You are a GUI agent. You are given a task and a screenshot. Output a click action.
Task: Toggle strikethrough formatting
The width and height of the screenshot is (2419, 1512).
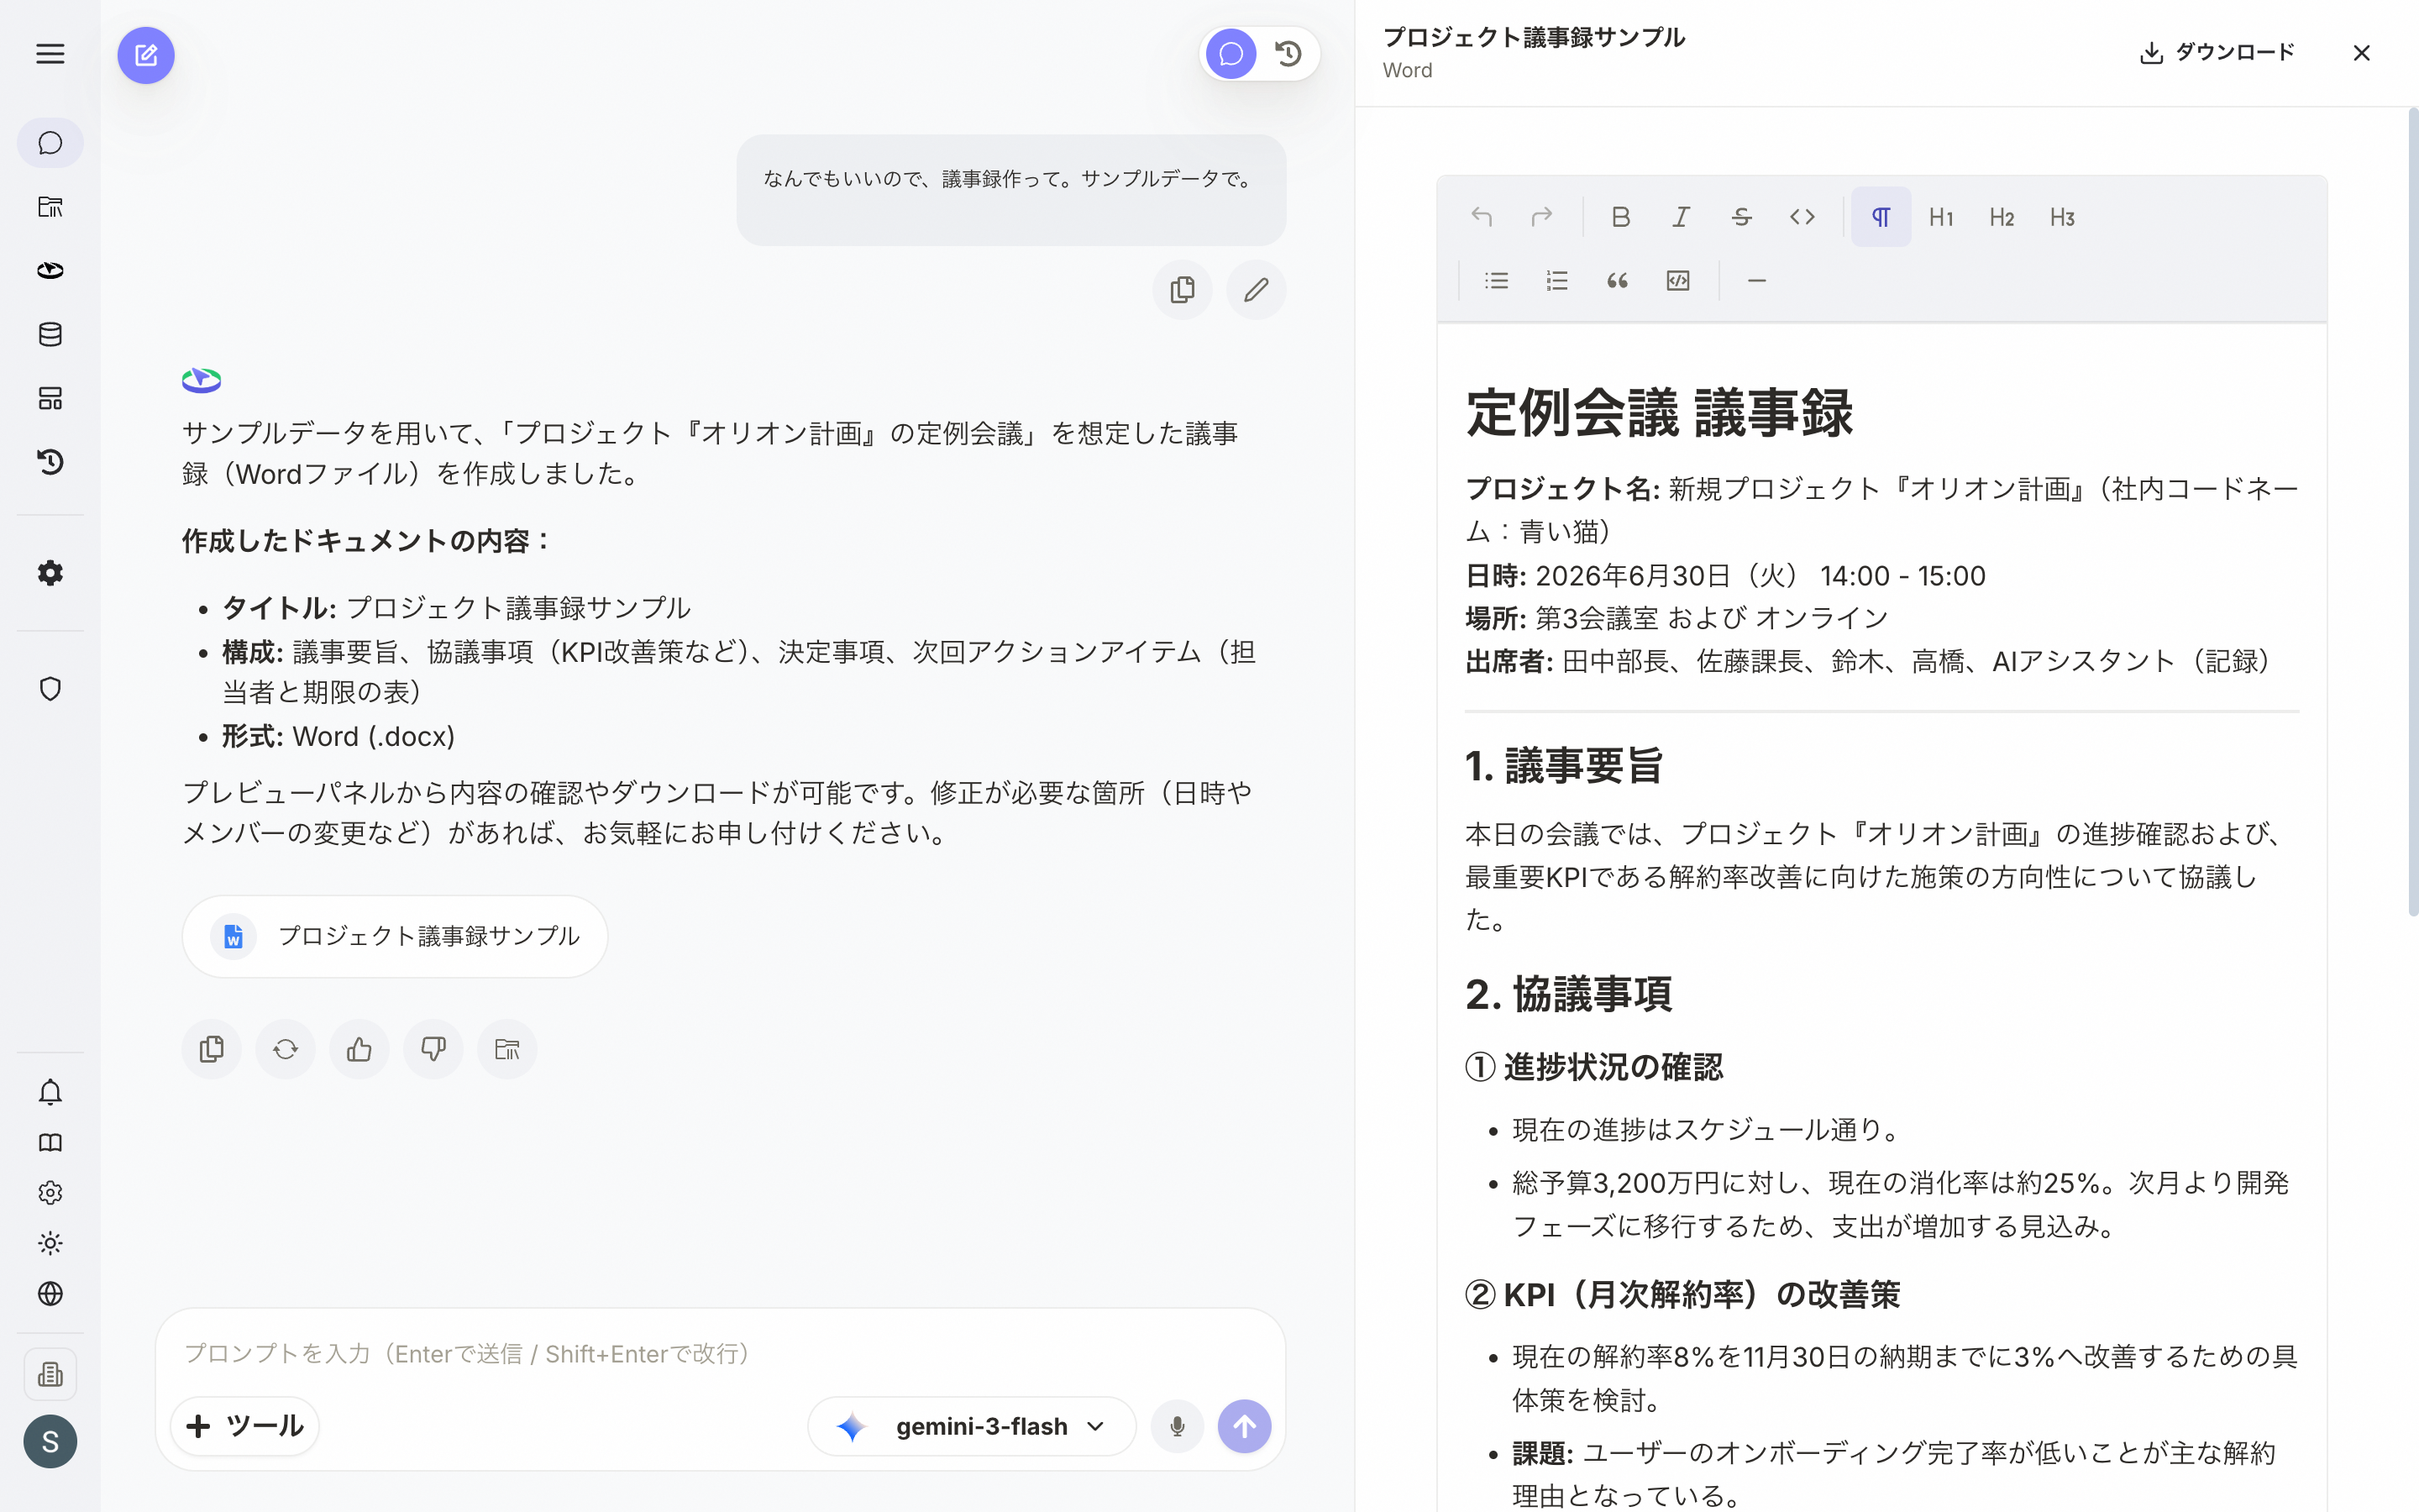click(x=1741, y=217)
